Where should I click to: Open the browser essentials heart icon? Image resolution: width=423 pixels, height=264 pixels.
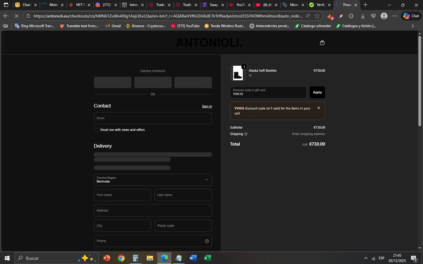[x=373, y=16]
